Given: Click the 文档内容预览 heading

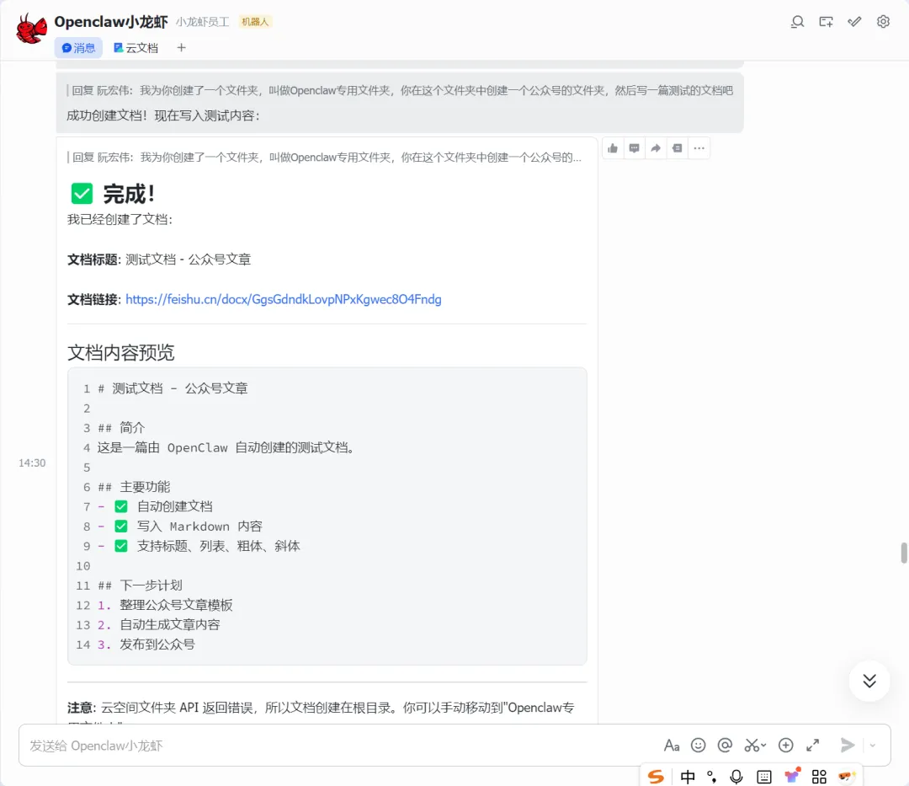Looking at the screenshot, I should click(x=120, y=353).
